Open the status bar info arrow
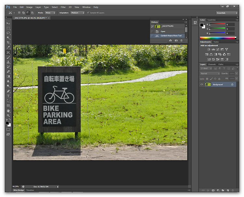244x197 pixels. pos(58,187)
